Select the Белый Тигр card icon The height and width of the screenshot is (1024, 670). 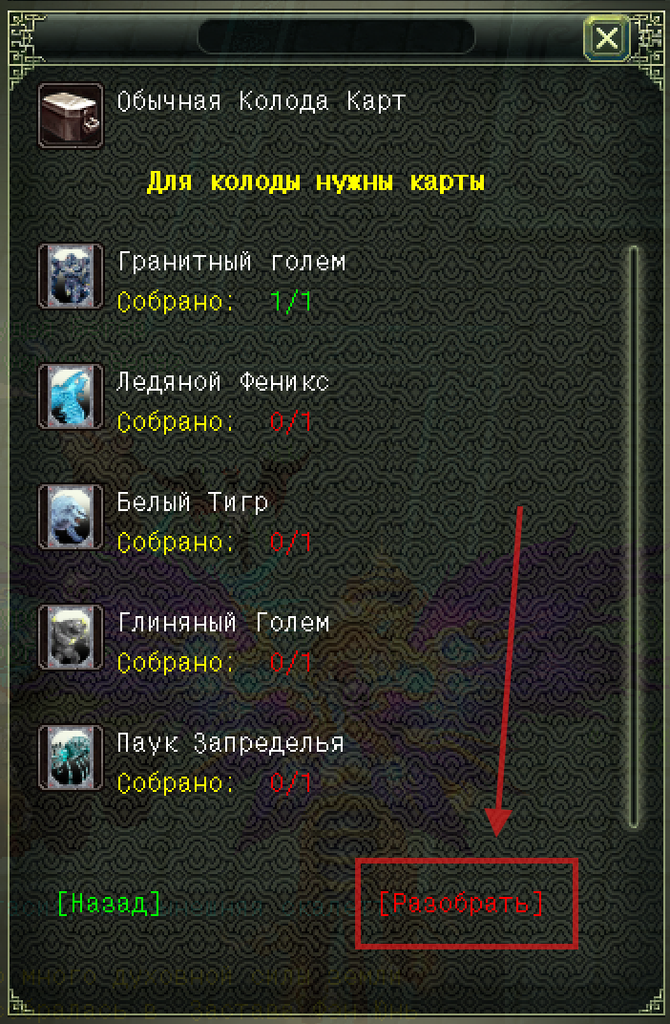[71, 517]
